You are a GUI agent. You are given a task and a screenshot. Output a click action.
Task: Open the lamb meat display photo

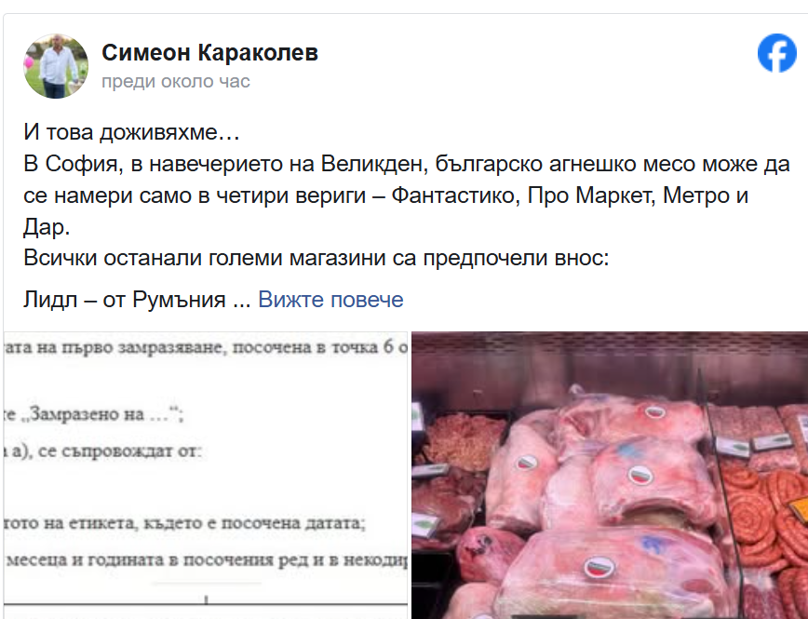610,476
